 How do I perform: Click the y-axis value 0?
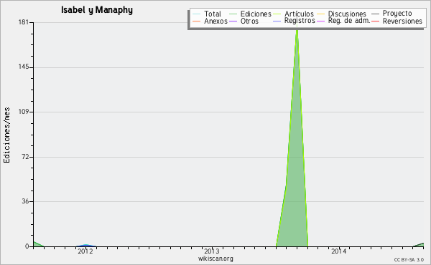(x=27, y=246)
